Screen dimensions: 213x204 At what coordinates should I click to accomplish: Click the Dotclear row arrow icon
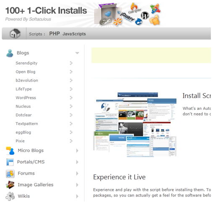tap(71, 115)
